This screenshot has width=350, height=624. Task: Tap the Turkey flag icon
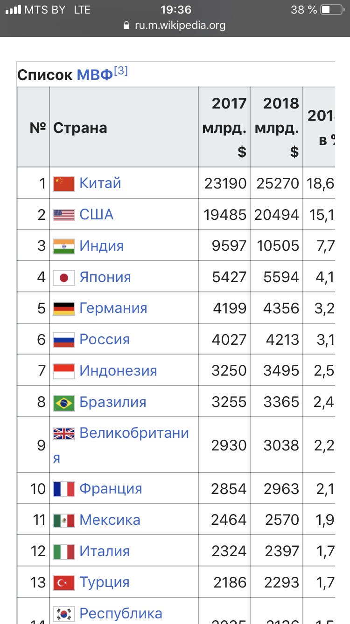click(64, 583)
